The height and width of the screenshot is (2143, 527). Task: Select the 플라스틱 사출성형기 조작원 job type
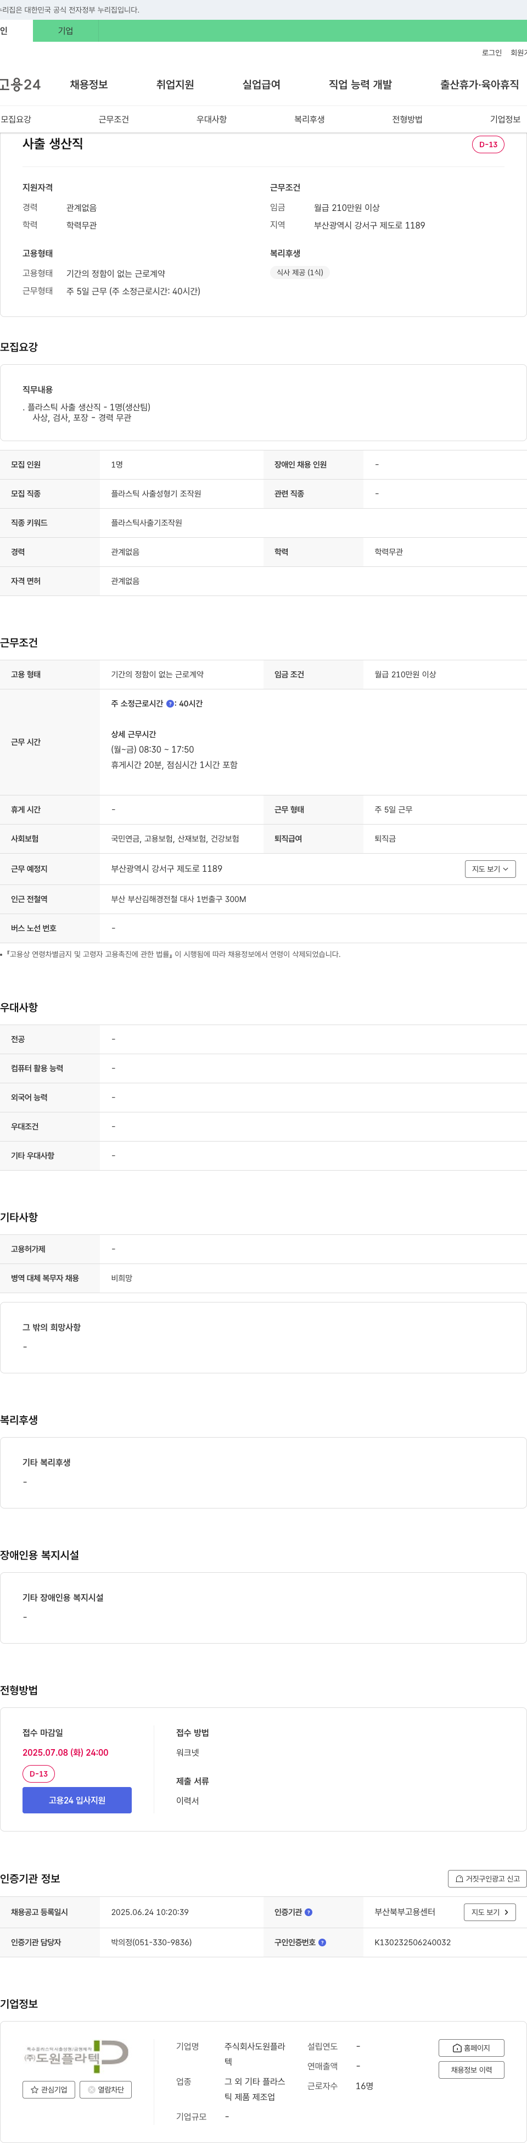point(156,494)
